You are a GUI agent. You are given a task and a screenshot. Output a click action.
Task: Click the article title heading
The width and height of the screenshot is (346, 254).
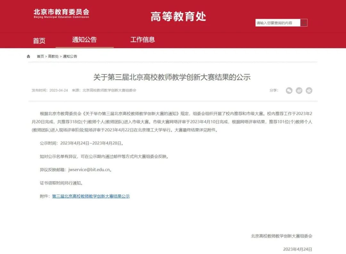click(172, 77)
